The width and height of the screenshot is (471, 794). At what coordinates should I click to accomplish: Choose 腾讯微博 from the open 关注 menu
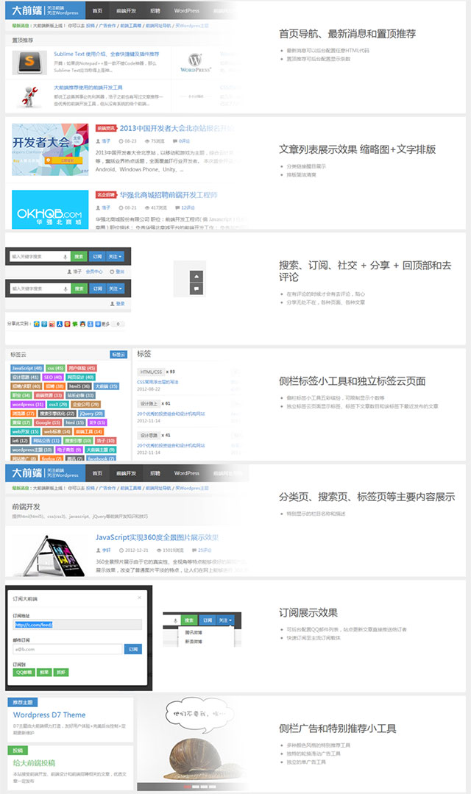(194, 632)
